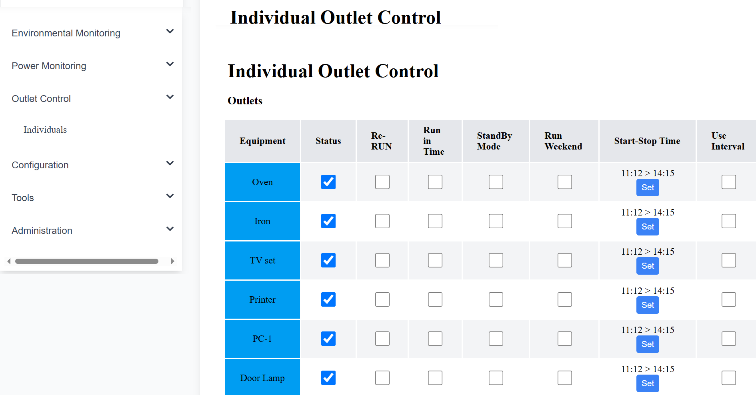This screenshot has width=756, height=395.
Task: Check Use Interval for PC-1
Action: 729,339
